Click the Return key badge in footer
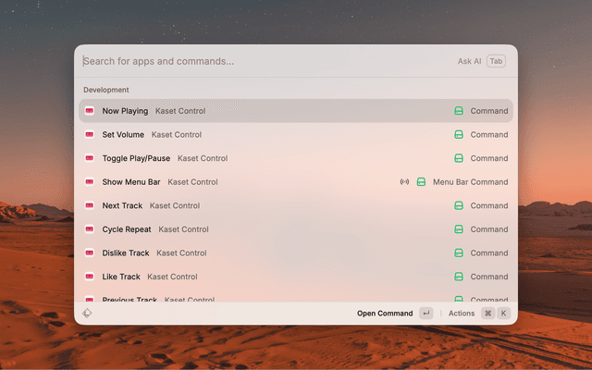592x370 pixels. point(425,314)
